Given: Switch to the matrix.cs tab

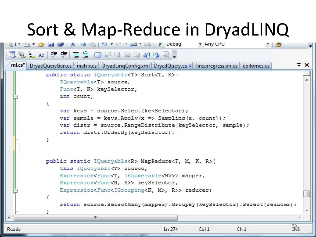Looking at the screenshot, I should tap(86, 66).
